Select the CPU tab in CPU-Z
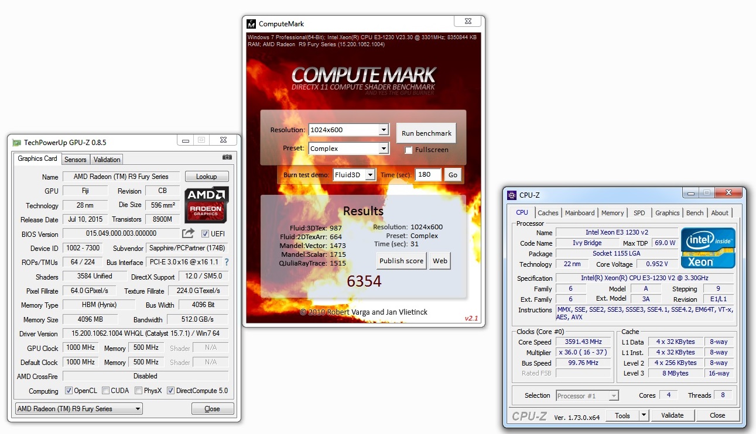 pos(522,212)
